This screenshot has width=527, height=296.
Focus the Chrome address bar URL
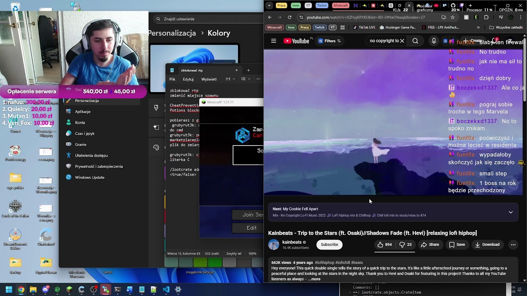point(366,17)
